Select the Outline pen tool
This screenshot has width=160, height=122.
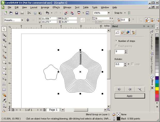tap(4, 106)
